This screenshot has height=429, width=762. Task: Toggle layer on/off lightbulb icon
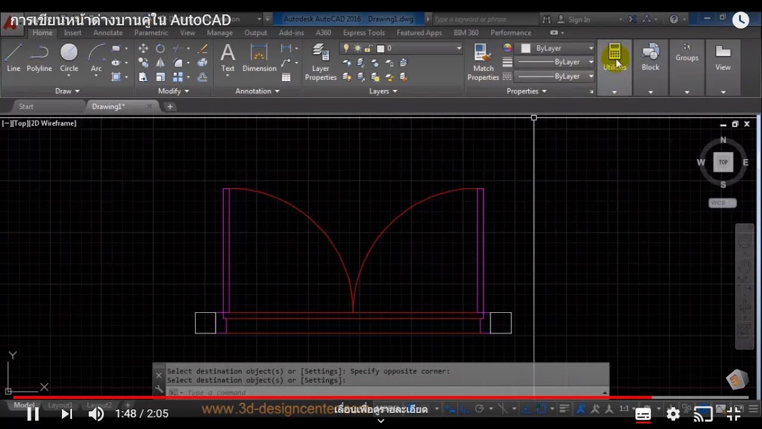coord(346,48)
